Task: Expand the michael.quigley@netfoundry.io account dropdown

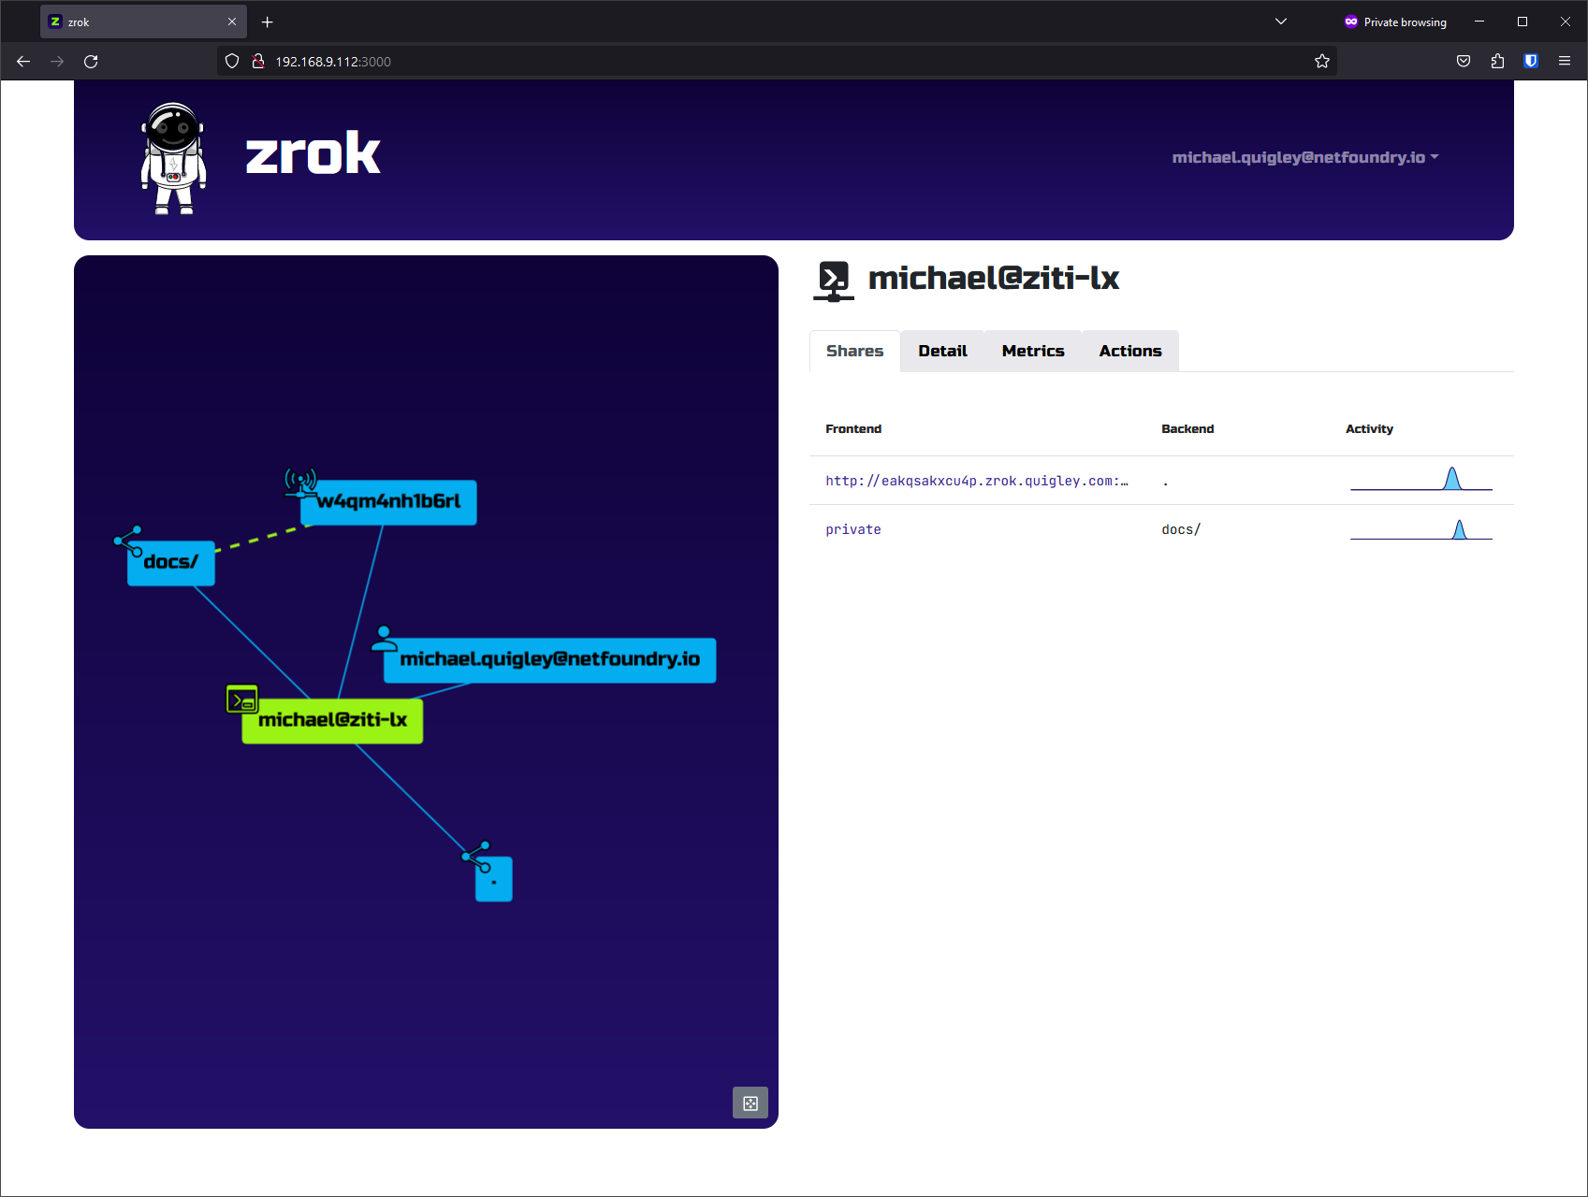Action: click(1305, 157)
